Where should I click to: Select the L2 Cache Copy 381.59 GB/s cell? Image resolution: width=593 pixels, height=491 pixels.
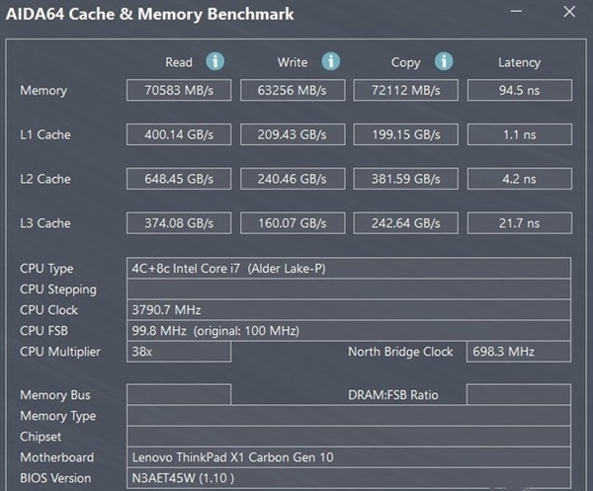click(405, 179)
